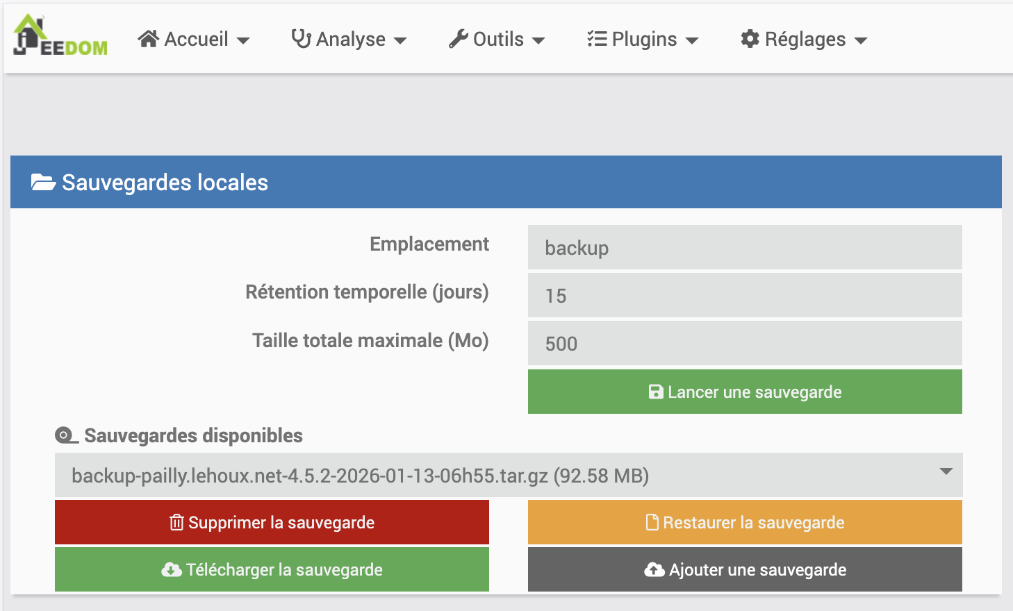Click the open folder icon in Sauvegardes locales header

click(x=43, y=183)
